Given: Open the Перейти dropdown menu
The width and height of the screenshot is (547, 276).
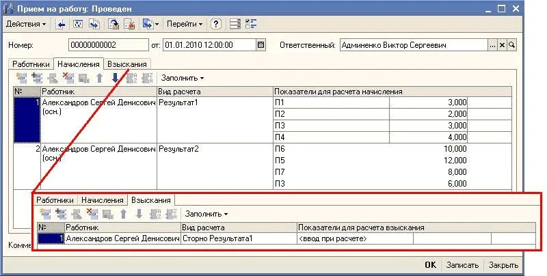Looking at the screenshot, I should coord(185,24).
